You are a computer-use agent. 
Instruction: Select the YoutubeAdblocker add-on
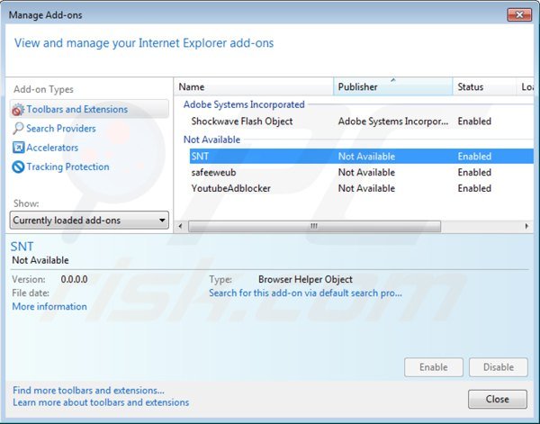point(230,189)
